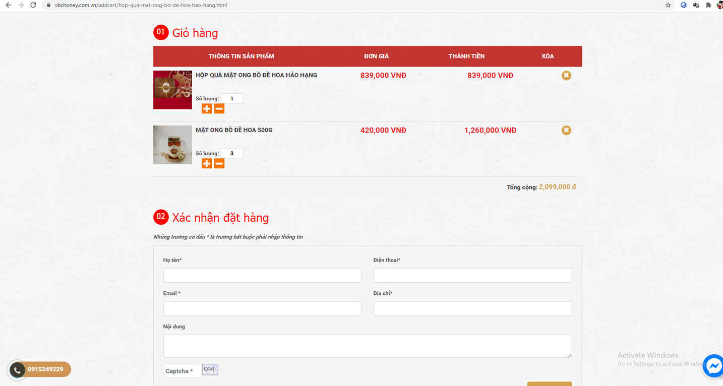Click the phone icon in hotline badge
The image size is (723, 386).
click(17, 370)
